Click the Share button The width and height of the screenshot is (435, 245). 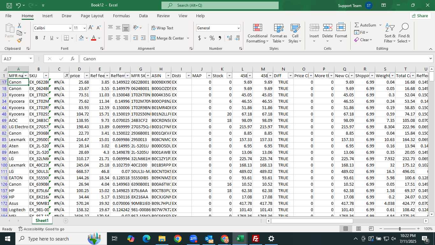click(420, 16)
